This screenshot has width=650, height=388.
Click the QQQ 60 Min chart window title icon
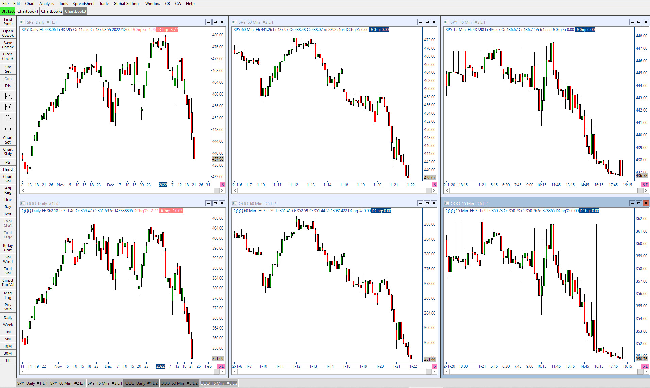[x=234, y=203]
